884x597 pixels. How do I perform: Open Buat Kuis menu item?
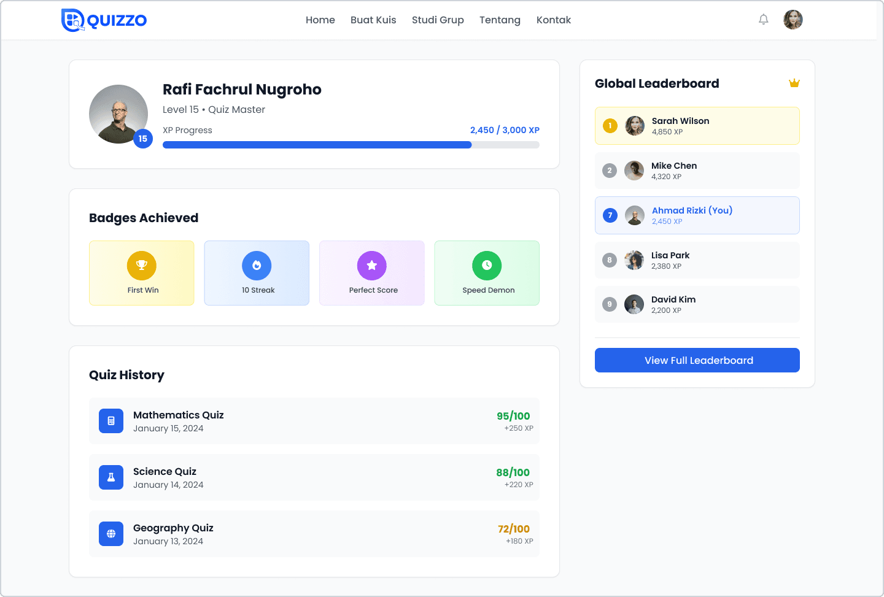coord(373,20)
